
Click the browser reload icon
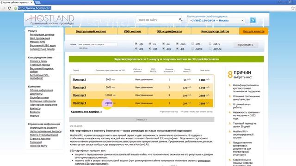[x=9, y=8]
